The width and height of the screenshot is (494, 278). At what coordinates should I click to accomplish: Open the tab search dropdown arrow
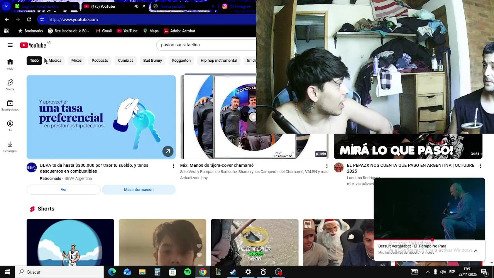click(x=6, y=6)
